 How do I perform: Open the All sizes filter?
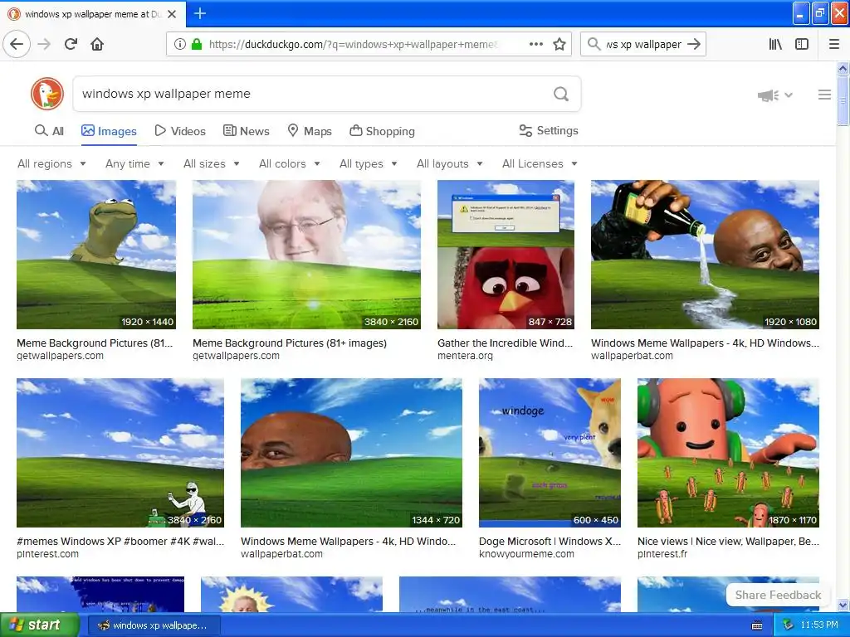click(212, 163)
